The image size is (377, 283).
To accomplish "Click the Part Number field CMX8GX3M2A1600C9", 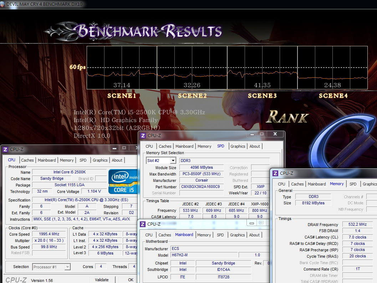I will point(201,187).
